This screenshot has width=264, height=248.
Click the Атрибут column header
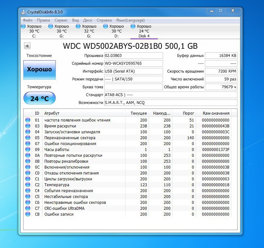pos(84,113)
